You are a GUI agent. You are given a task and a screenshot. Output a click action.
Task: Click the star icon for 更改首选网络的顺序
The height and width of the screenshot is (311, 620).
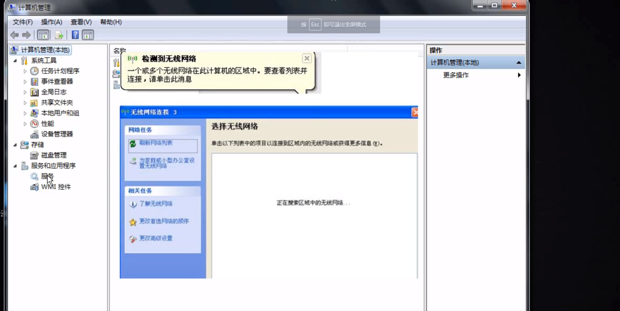click(133, 222)
